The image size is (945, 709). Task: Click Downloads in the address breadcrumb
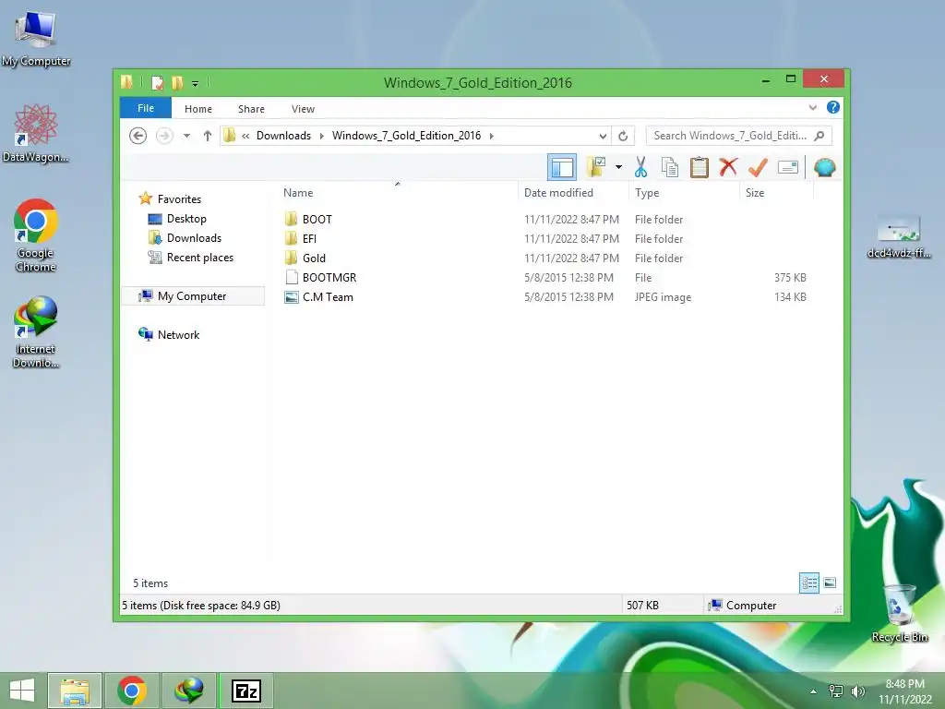pyautogui.click(x=284, y=136)
